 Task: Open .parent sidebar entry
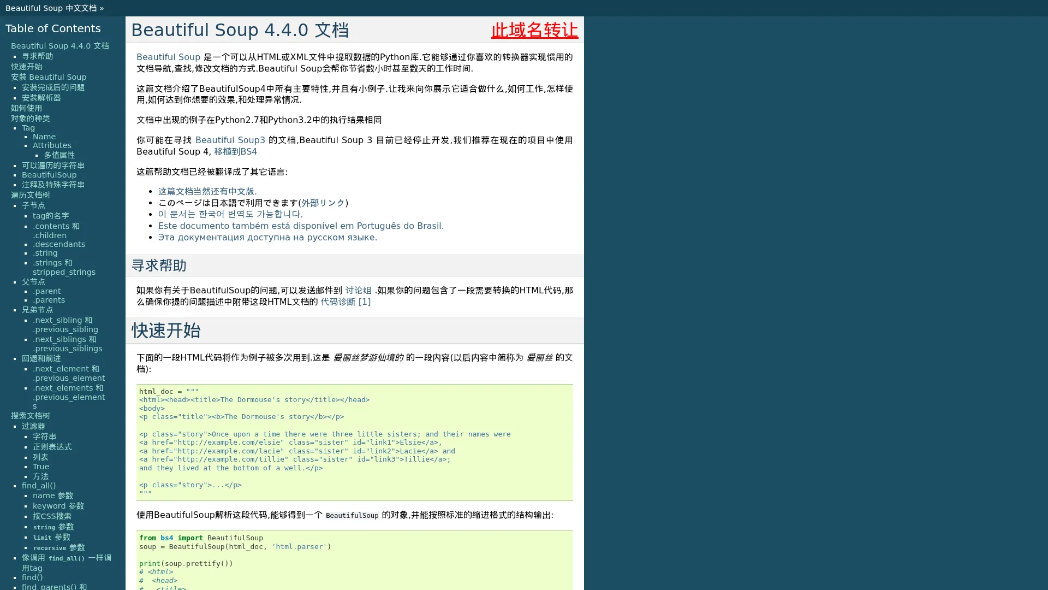(47, 291)
